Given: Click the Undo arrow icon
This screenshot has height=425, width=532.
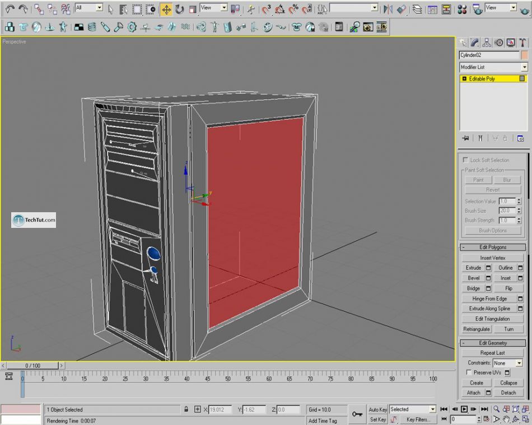Looking at the screenshot, I should (x=10, y=9).
